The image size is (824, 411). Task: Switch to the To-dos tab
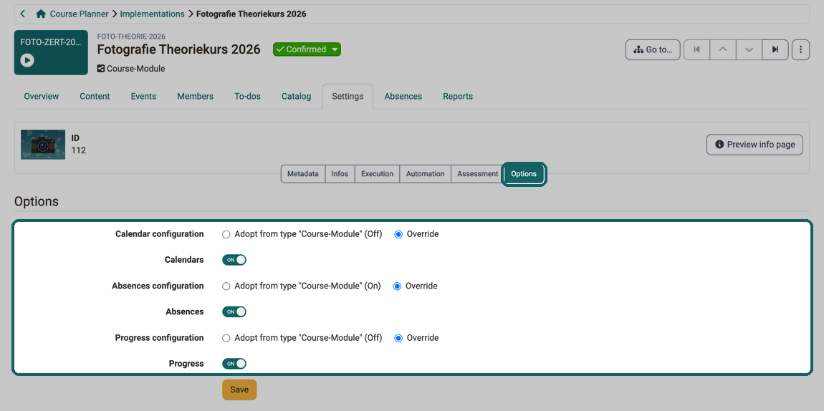click(x=247, y=96)
